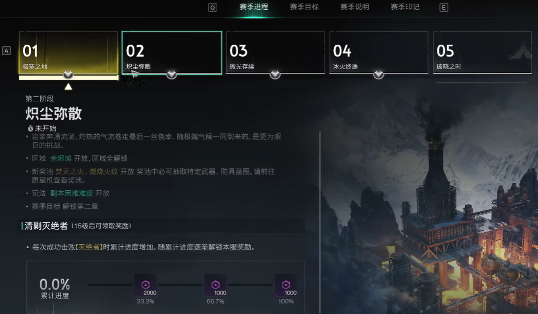The height and width of the screenshot is (314, 538).
Task: Open the 赛季说明 tab
Action: click(x=355, y=7)
